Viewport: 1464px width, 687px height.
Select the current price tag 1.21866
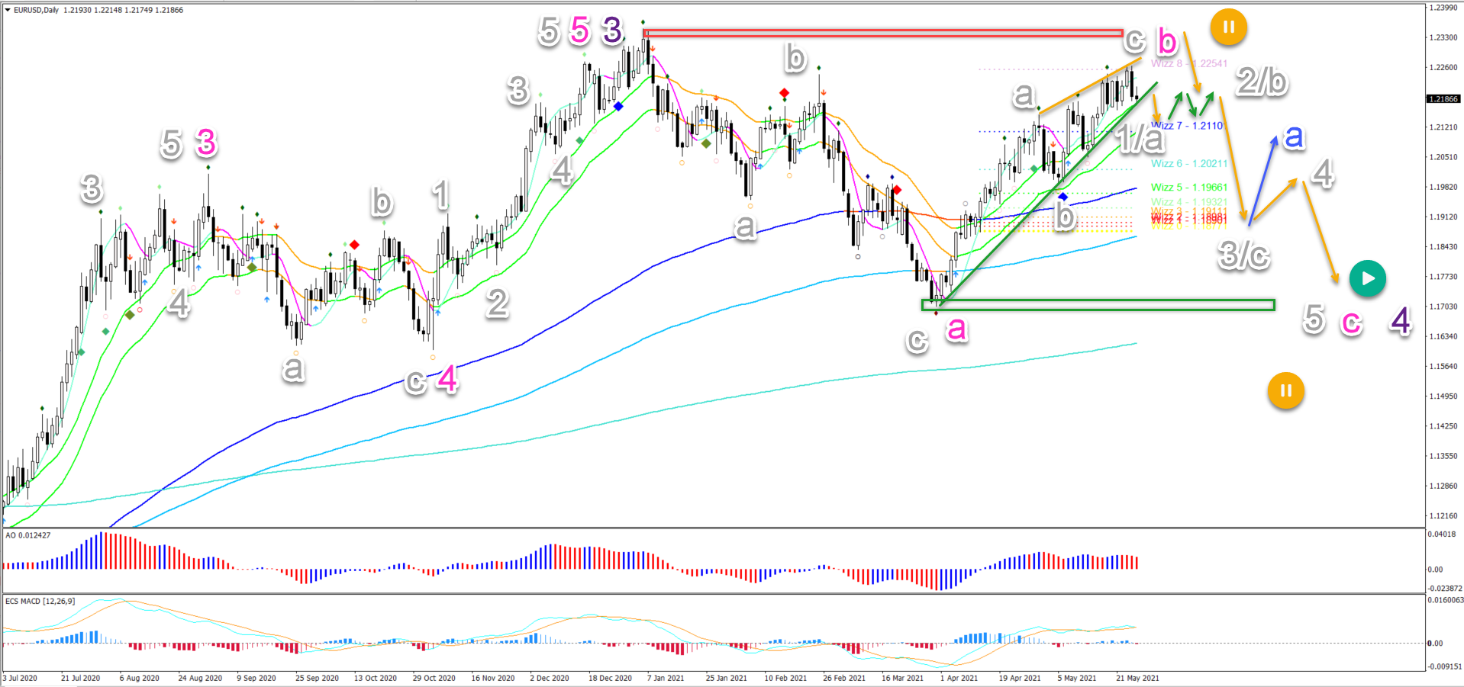1443,99
